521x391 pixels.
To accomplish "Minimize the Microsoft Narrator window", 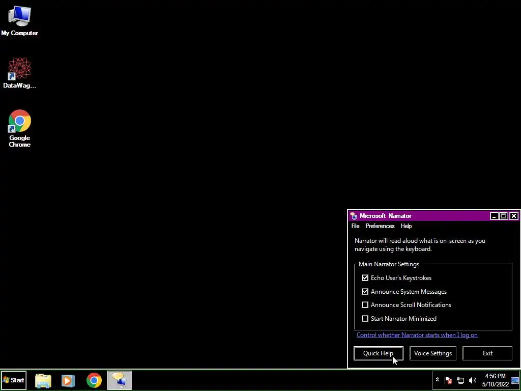I will click(x=494, y=216).
